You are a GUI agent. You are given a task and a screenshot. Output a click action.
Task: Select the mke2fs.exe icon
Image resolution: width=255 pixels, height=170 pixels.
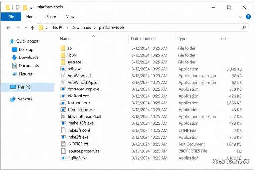click(x=63, y=137)
